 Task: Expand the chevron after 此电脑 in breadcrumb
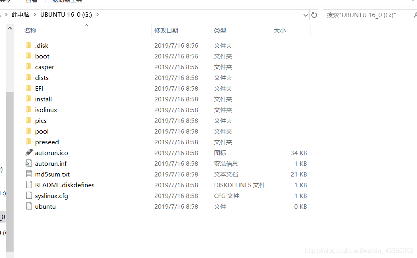pyautogui.click(x=35, y=15)
